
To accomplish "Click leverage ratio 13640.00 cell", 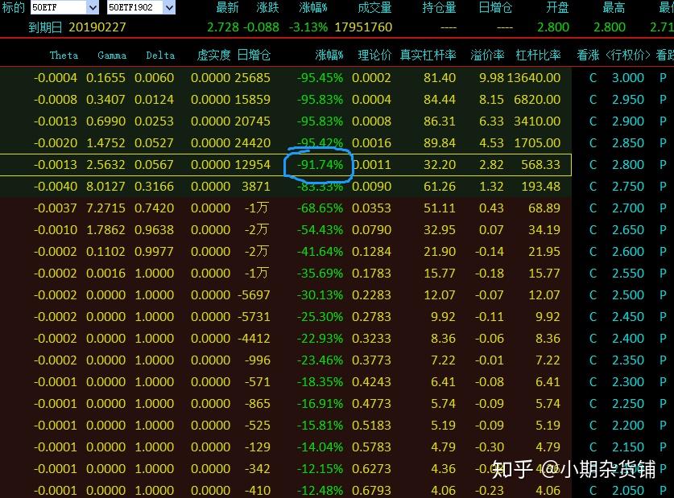I will pos(533,78).
